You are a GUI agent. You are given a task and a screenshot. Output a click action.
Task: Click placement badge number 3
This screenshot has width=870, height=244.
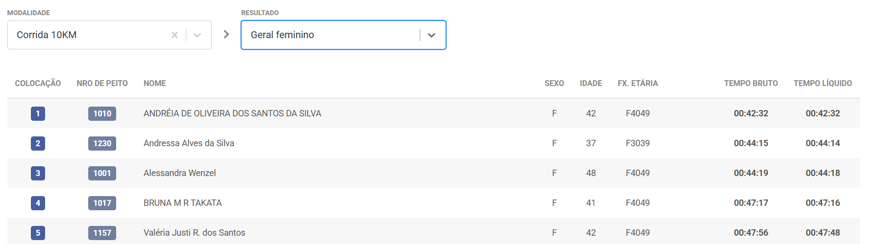tap(38, 173)
